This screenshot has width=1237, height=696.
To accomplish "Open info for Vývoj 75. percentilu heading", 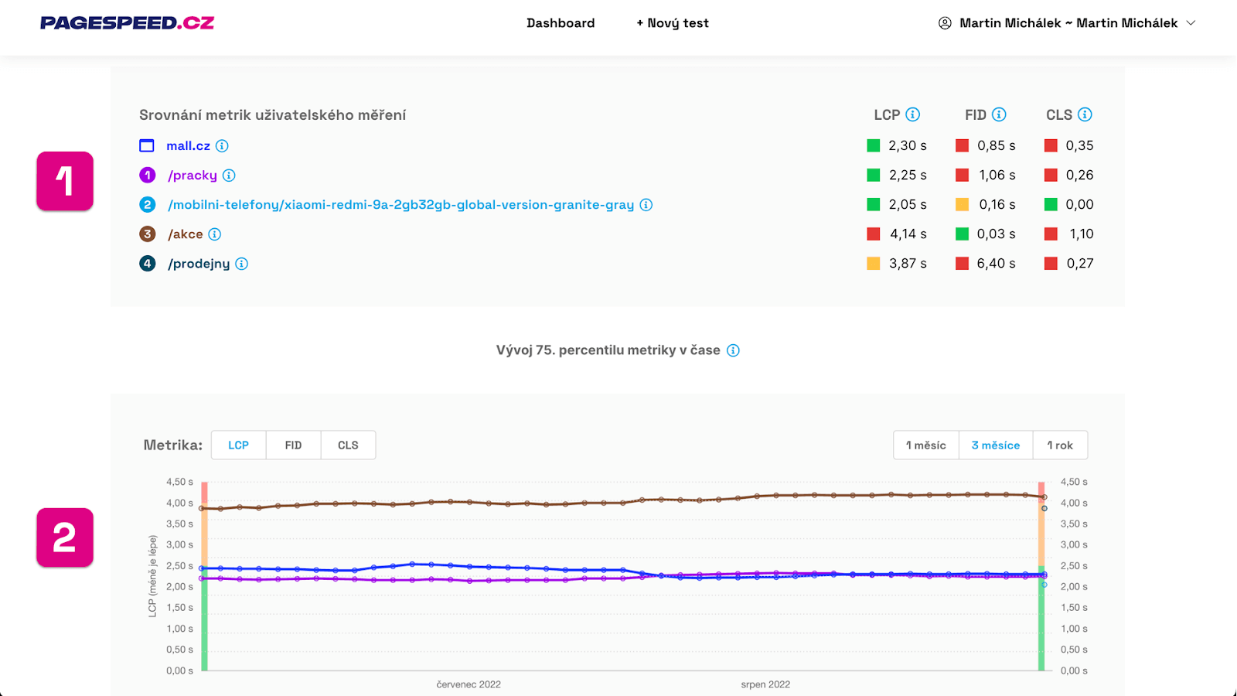I will (x=732, y=350).
